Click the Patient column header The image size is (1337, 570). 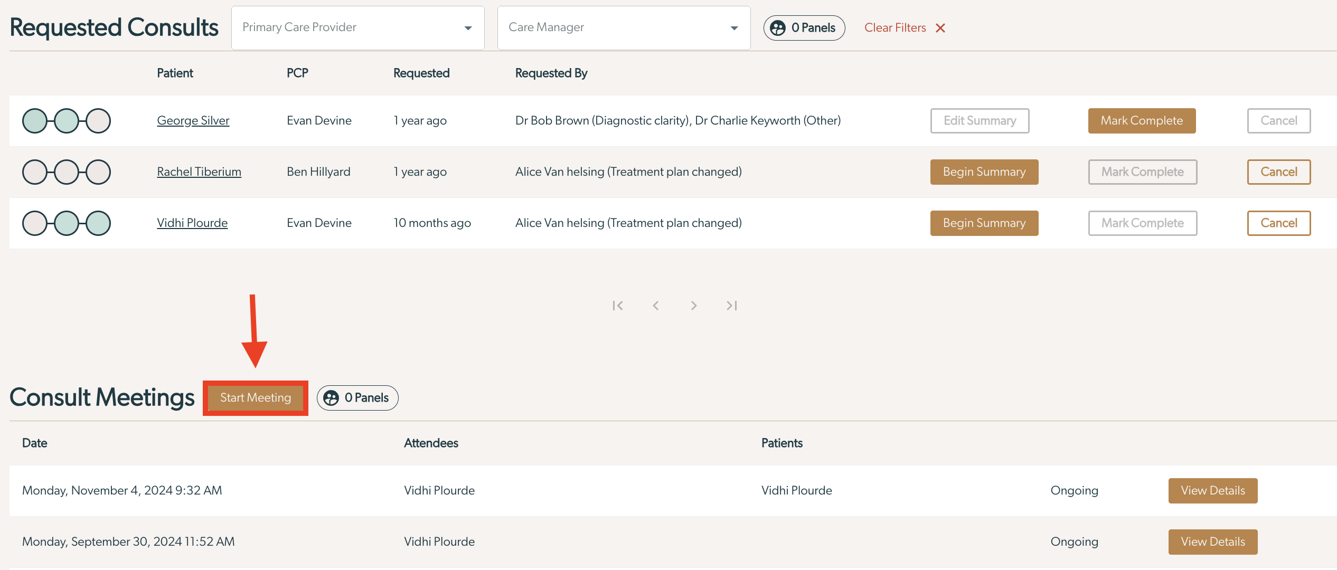pos(175,73)
